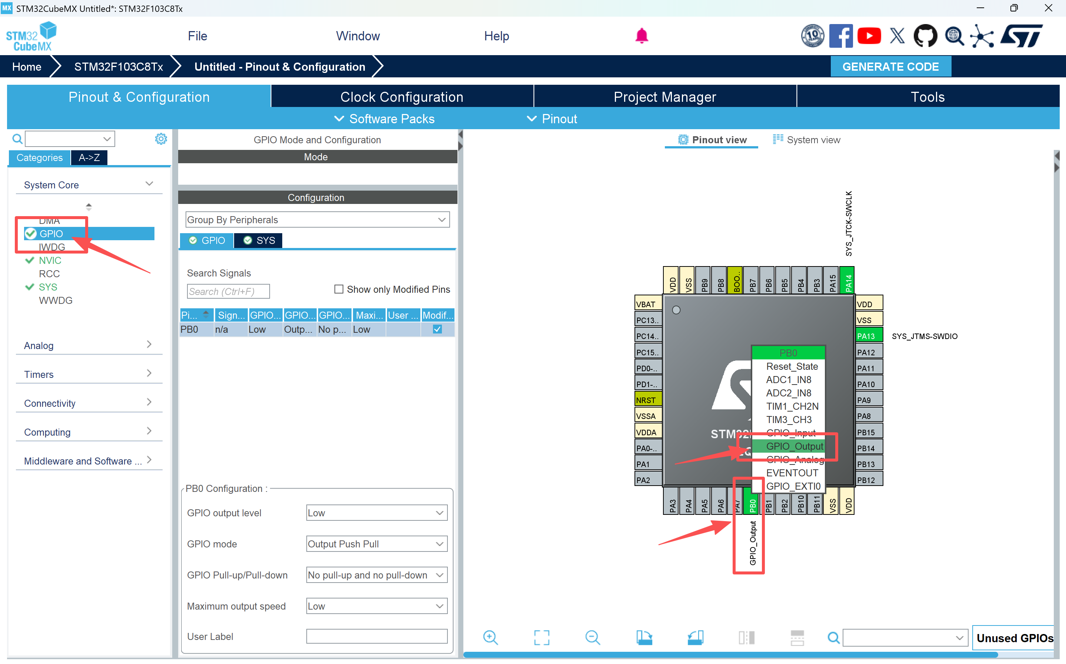Switch to System view
1066x664 pixels.
(x=807, y=140)
